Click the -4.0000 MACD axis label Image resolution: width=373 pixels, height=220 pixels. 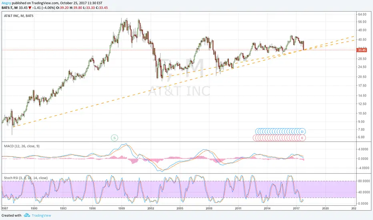[x=363, y=168]
